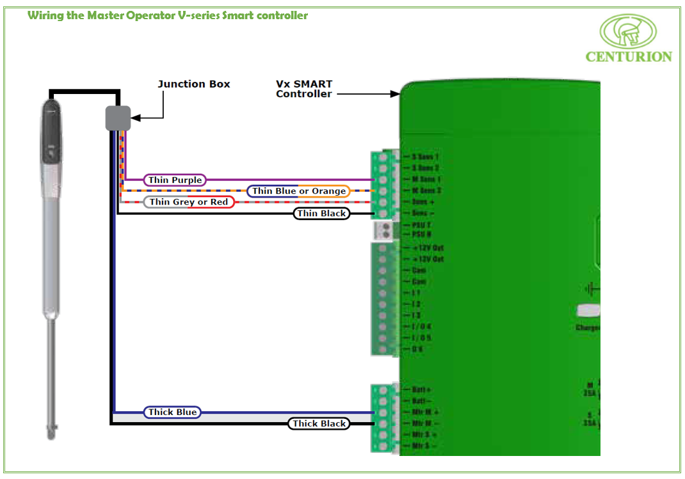Click the screw terminal beside I 1
685x479 pixels.
click(382, 293)
